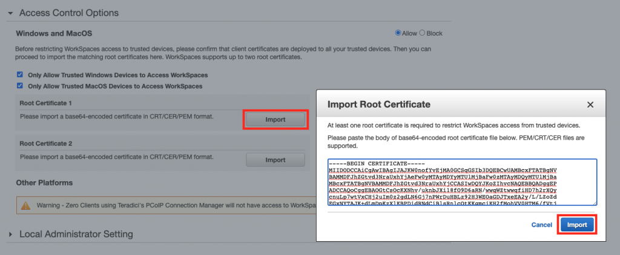Confirm with the blue Import button

point(577,225)
